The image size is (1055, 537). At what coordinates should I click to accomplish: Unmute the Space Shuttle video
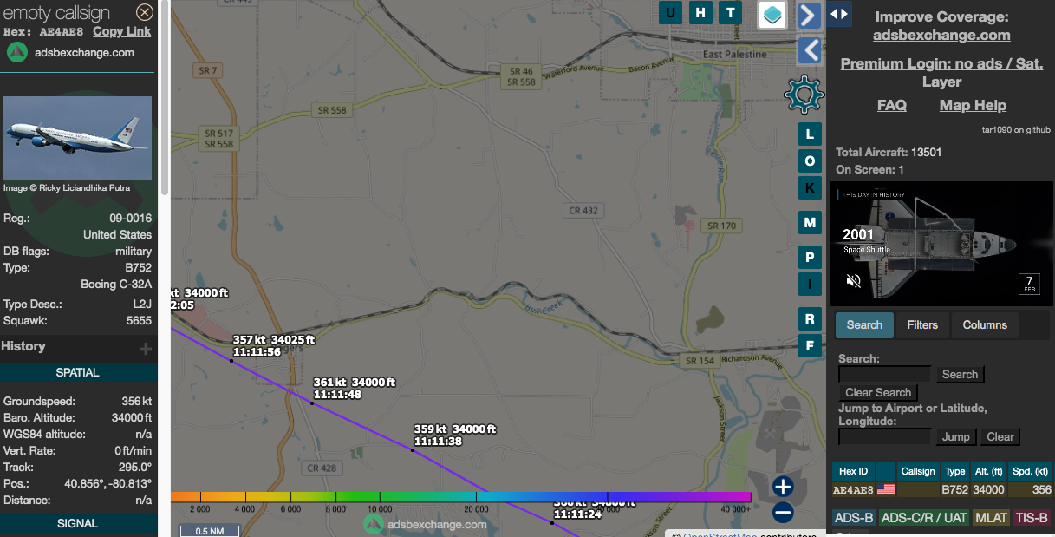(x=854, y=281)
